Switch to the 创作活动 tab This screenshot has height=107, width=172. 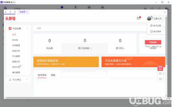[42, 75]
